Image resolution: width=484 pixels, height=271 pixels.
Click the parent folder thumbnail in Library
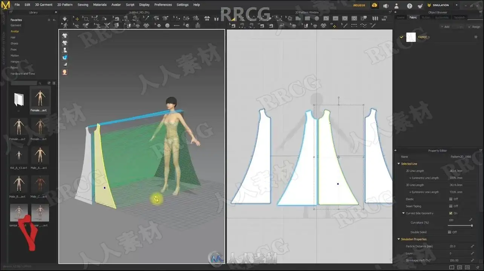[19, 100]
